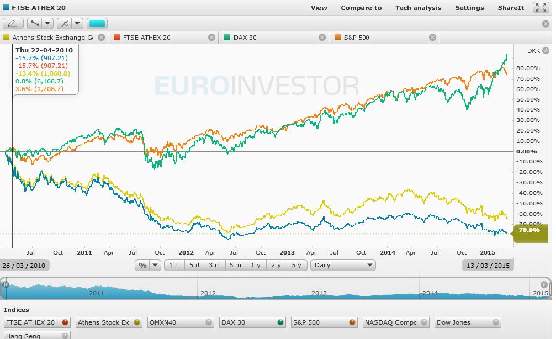Screen dimensions: 556x339
Task: Open the Daily interval dropdown
Action: (x=343, y=265)
